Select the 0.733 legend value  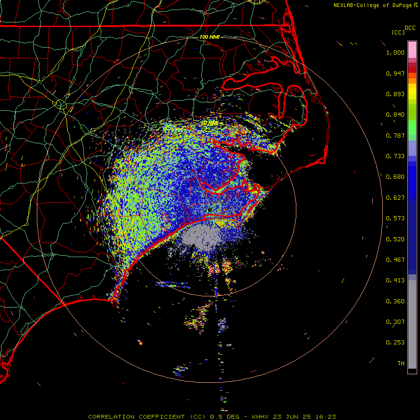[395, 156]
